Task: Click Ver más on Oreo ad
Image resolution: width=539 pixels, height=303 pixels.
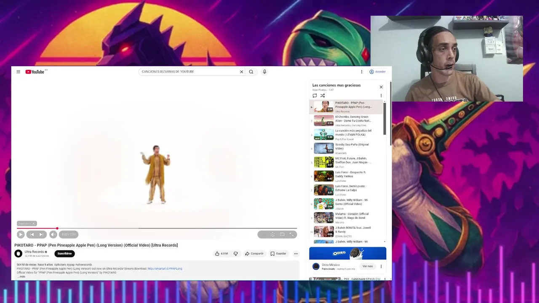Action: click(368, 266)
